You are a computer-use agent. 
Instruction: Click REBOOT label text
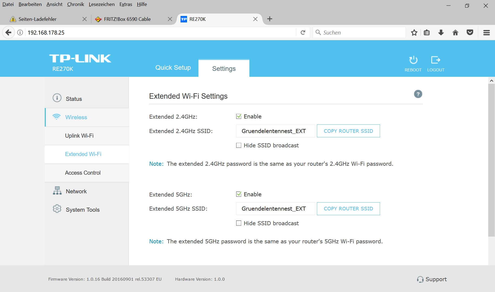click(x=413, y=70)
